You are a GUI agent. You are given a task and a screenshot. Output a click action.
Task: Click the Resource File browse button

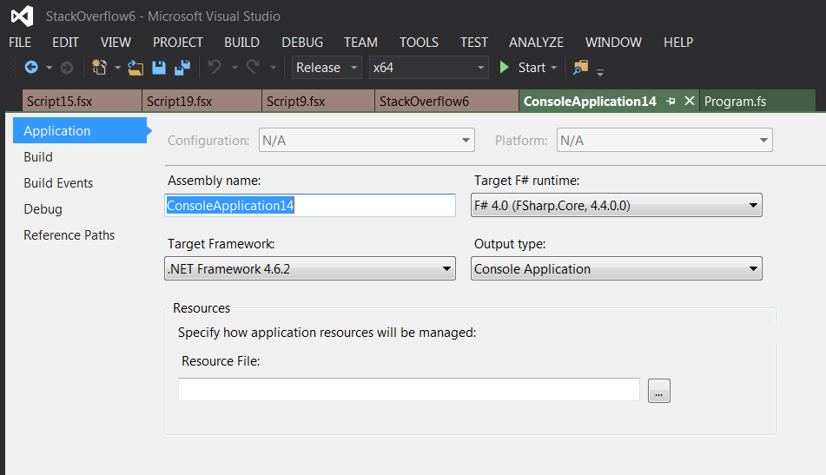click(x=658, y=392)
